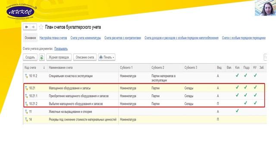Screen dimensions: 276x155
Task: Open Счета учета номенклатуры link
Action: pyautogui.click(x=86, y=38)
